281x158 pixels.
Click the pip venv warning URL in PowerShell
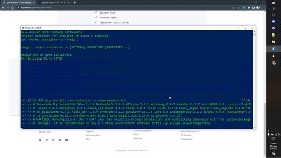(x=181, y=123)
